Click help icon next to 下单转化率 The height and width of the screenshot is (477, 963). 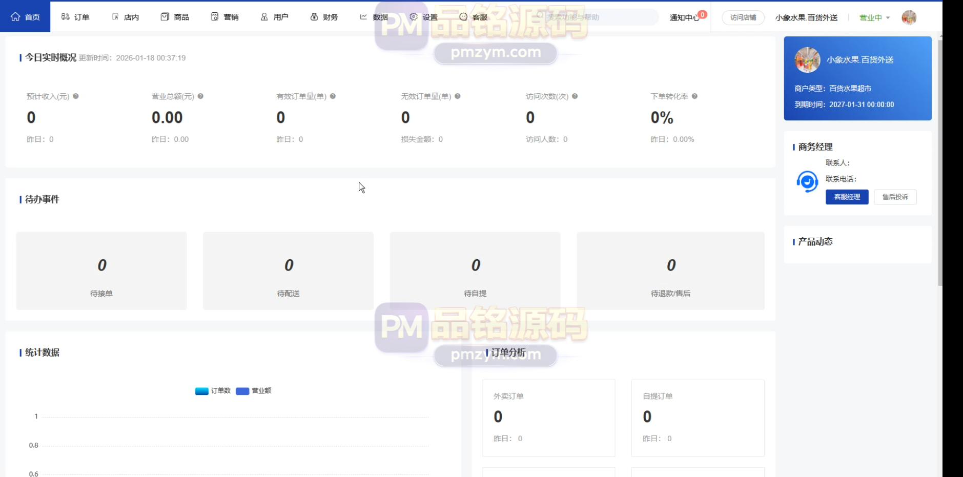[694, 96]
